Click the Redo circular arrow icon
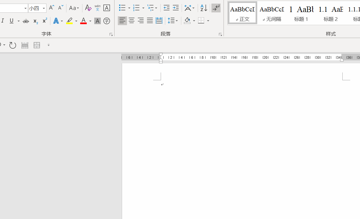Viewport: 360px width, 219px height. pos(13,45)
